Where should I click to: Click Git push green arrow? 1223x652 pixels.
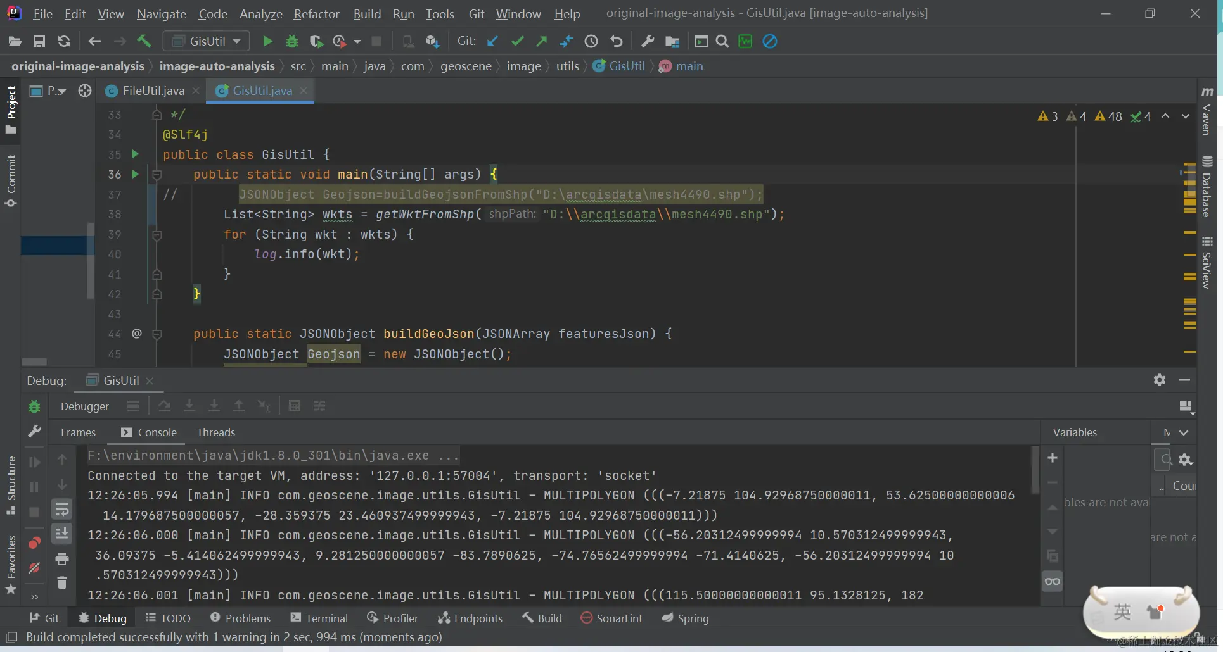tap(542, 42)
